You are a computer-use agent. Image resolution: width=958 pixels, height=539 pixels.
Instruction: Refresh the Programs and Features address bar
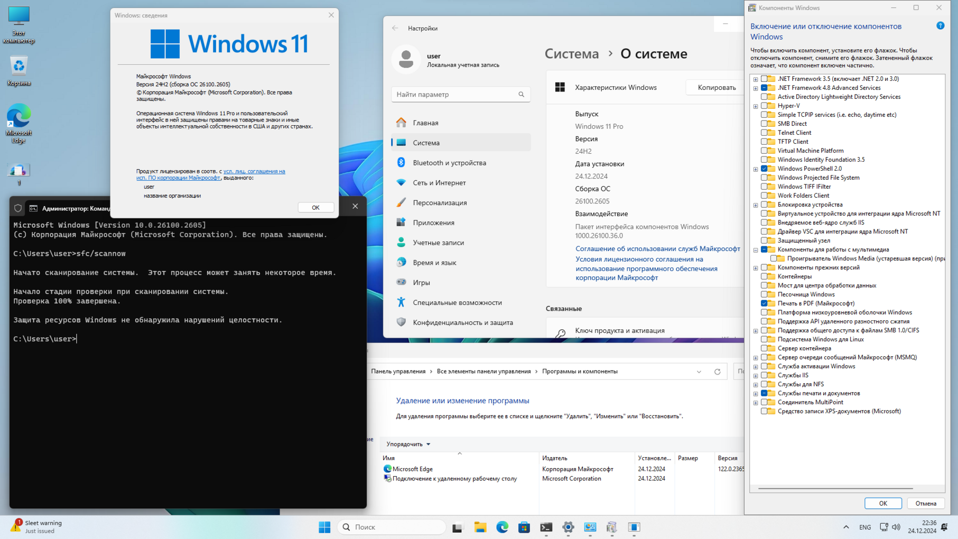point(717,371)
